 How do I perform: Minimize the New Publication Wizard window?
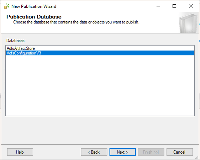pos(158,6)
